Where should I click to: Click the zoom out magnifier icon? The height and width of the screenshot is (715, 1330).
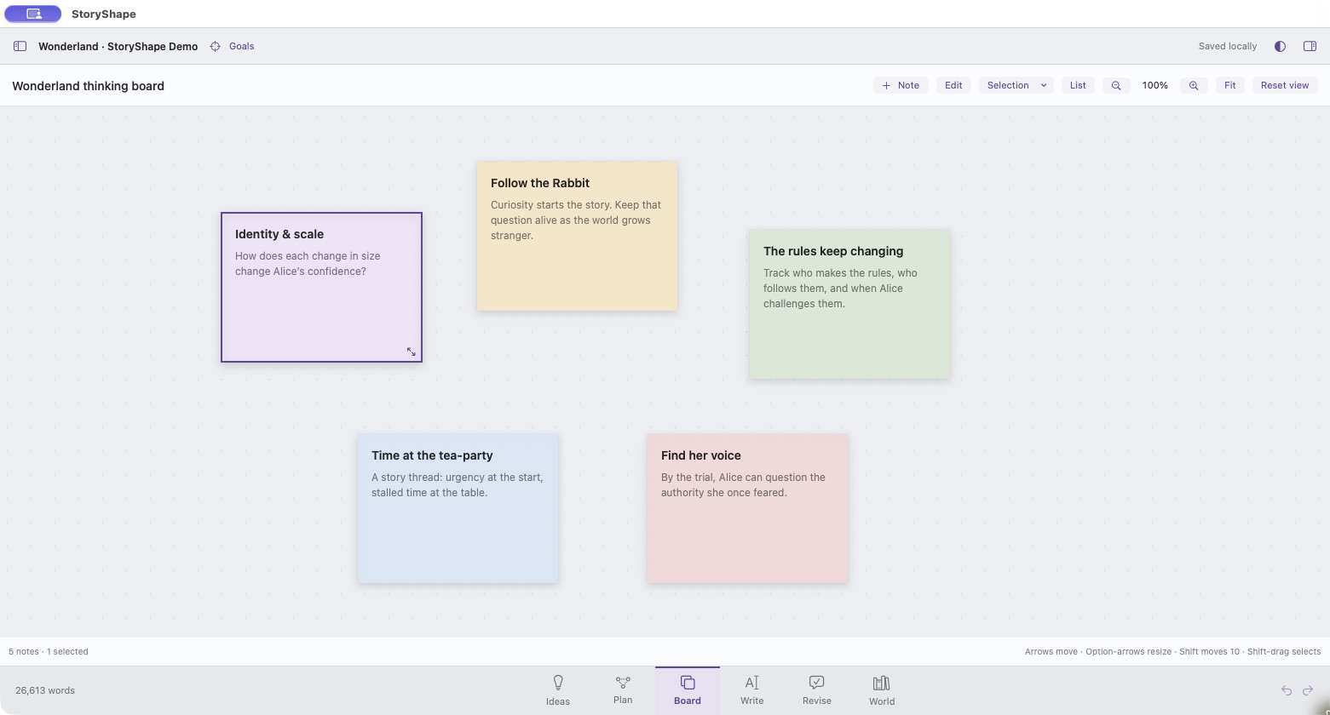click(x=1116, y=85)
